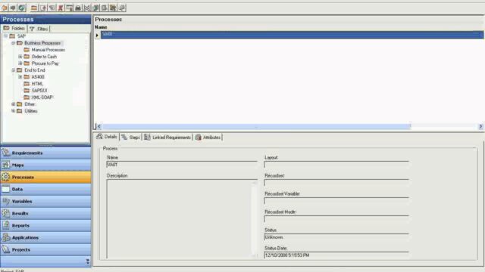
Task: Click the navigation pane overflow chevron
Action: tap(88, 261)
